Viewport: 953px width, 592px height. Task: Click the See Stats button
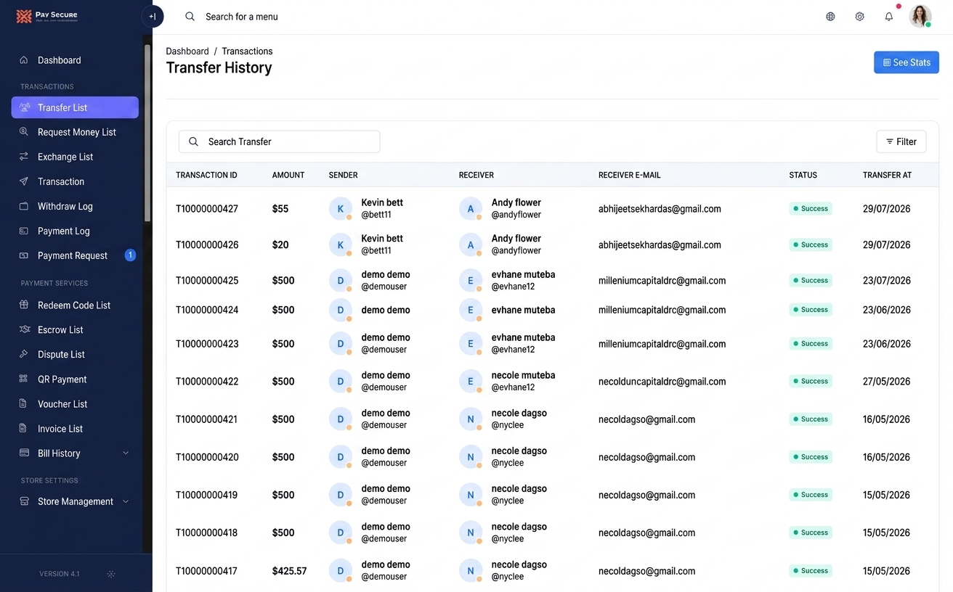(907, 62)
